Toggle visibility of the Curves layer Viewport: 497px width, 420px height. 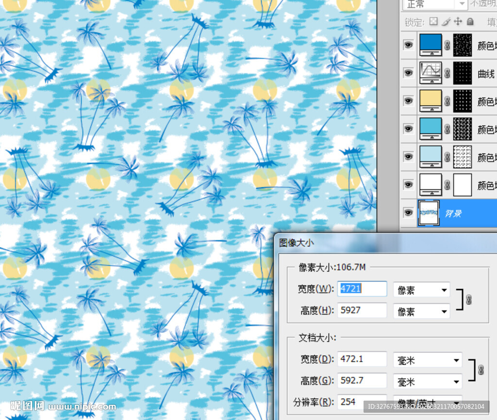408,73
